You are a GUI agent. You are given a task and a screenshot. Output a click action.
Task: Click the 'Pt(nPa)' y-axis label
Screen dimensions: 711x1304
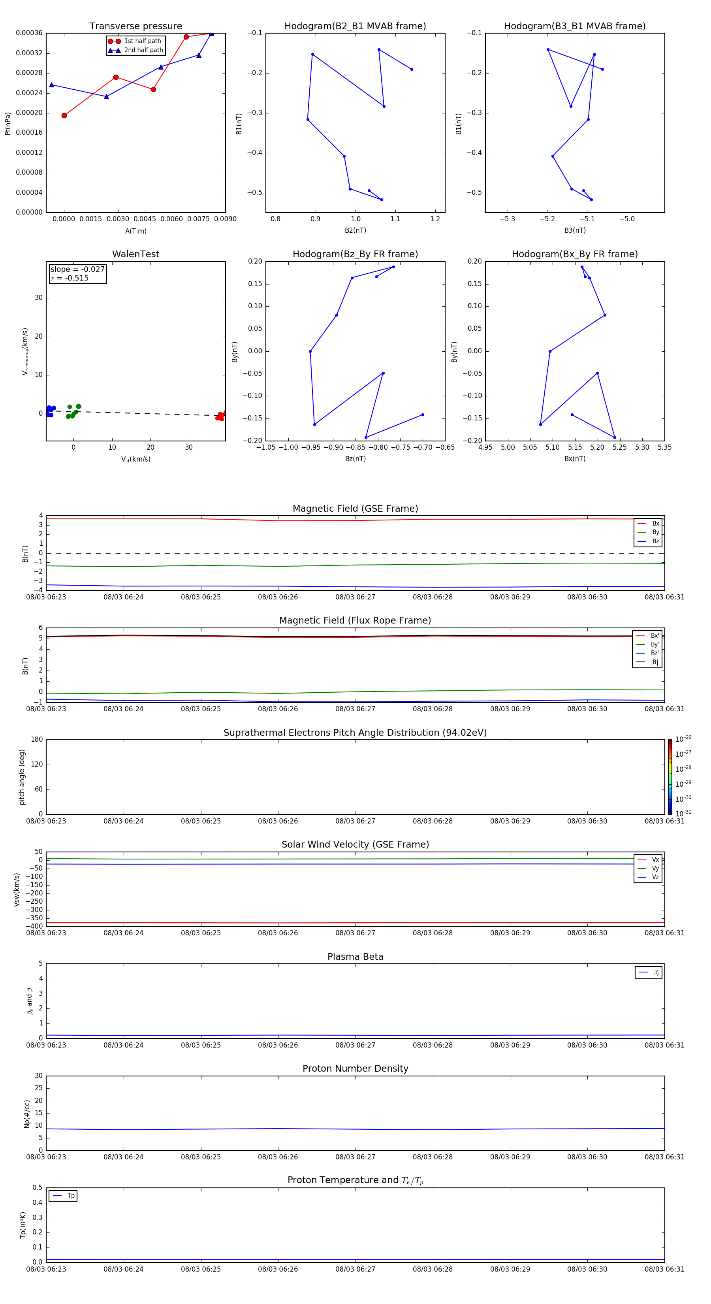(8, 124)
